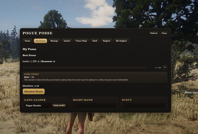Viewport: 198px width, 134px height.
Task: Select the empty Scout slot
Action: [x=143, y=105]
